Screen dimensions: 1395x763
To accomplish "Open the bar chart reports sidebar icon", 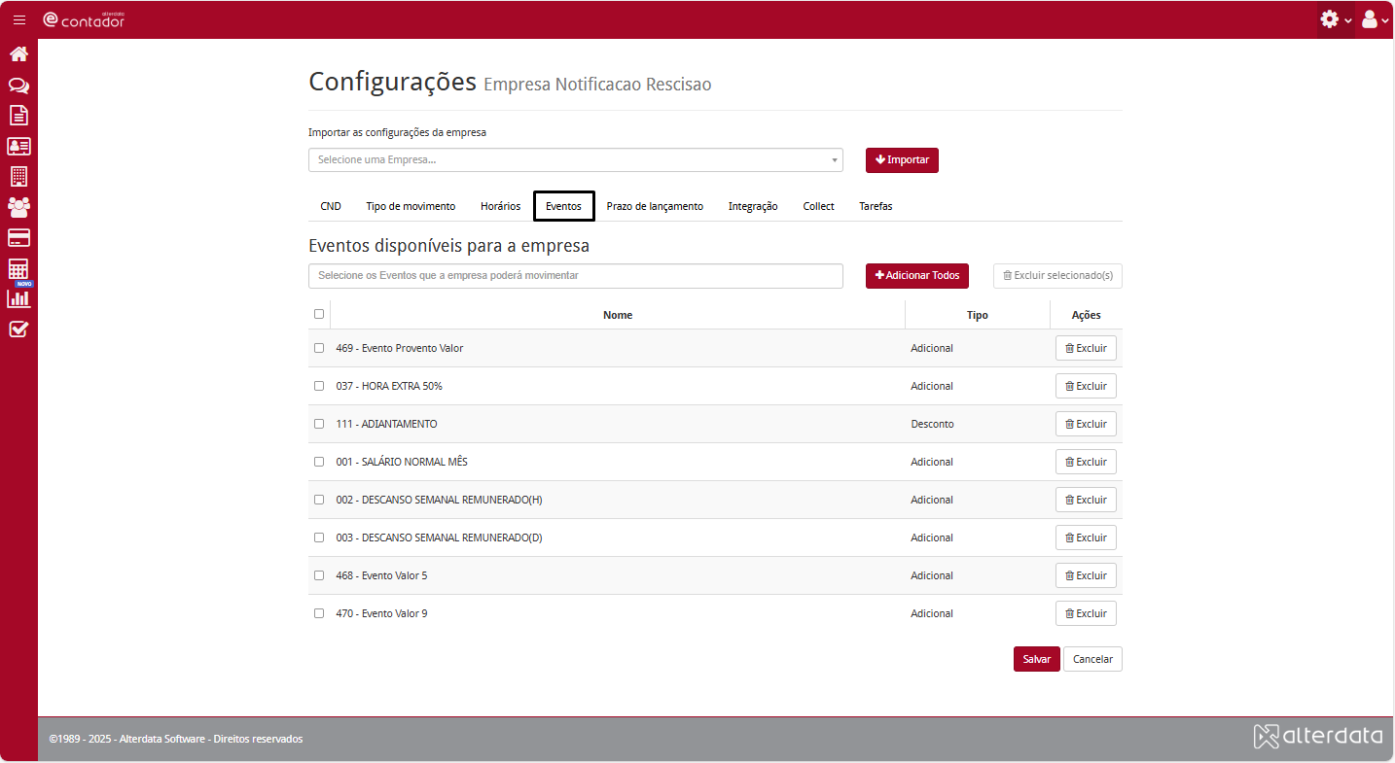I will tap(18, 298).
